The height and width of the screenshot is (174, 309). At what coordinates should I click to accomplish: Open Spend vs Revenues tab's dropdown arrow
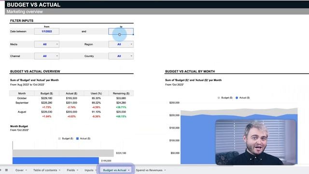(x=165, y=170)
